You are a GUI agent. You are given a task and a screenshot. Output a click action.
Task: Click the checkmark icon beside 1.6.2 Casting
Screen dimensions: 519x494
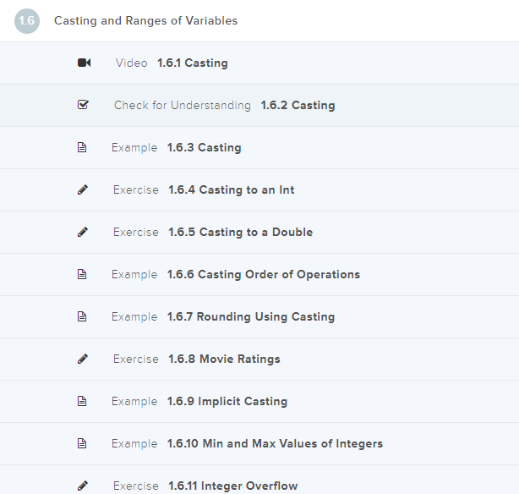click(x=83, y=105)
